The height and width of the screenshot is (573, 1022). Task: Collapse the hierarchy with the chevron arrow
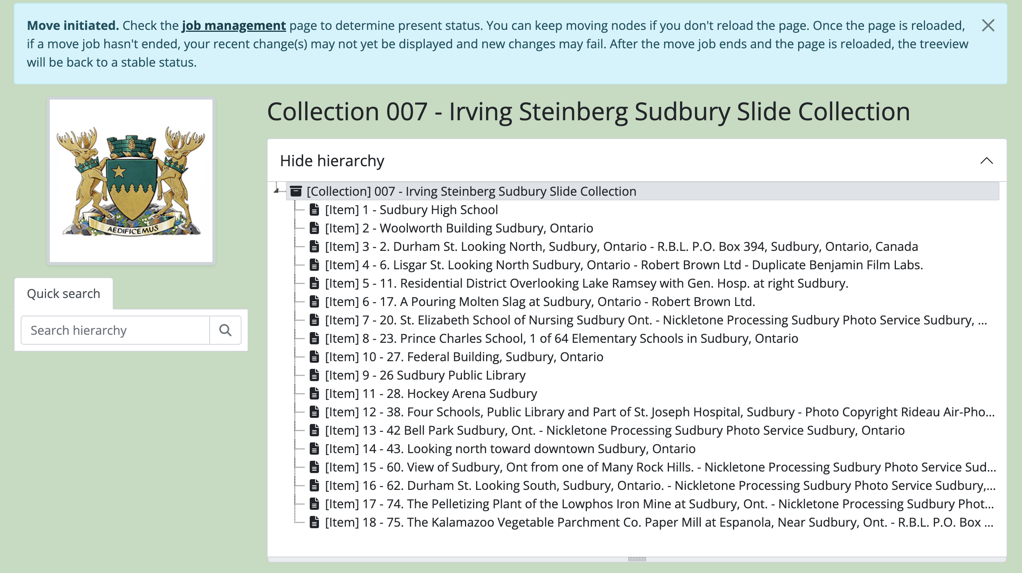pos(986,160)
